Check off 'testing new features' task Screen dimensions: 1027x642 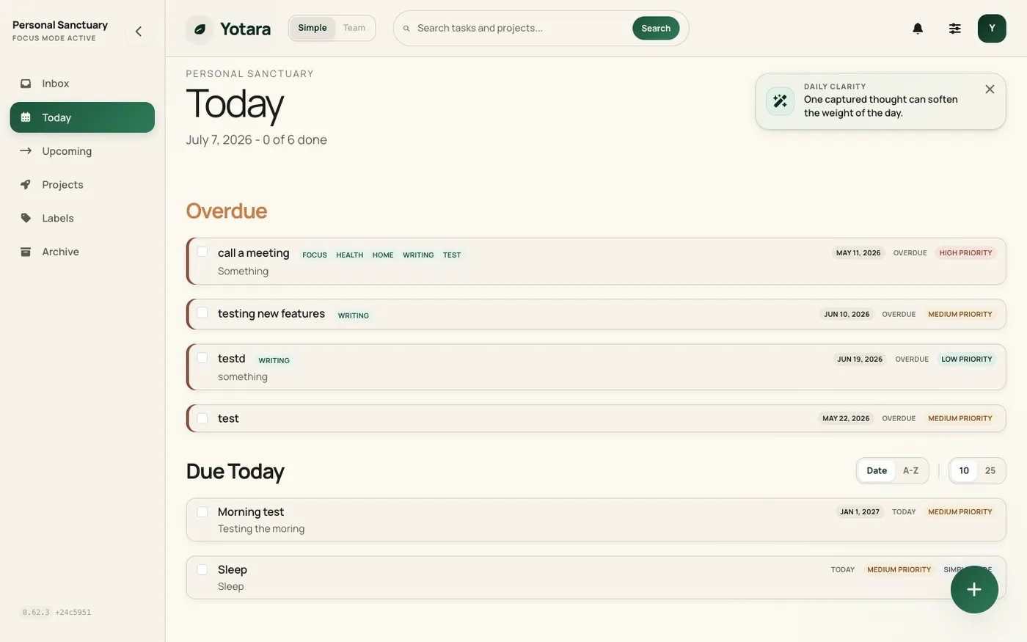pyautogui.click(x=202, y=313)
